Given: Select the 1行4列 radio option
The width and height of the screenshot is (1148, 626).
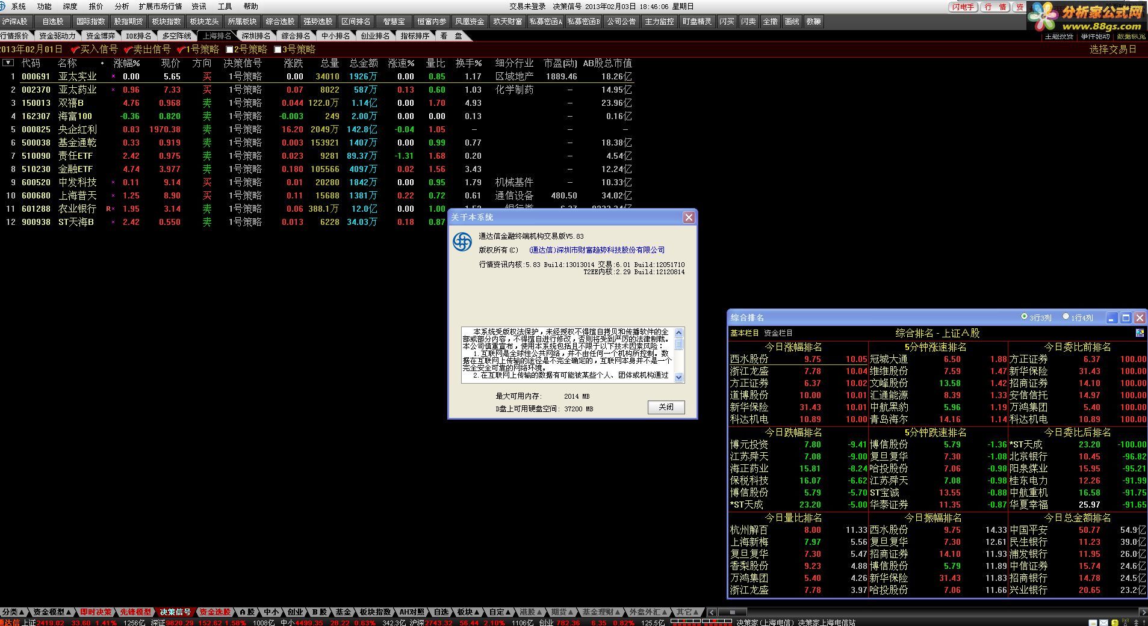Looking at the screenshot, I should (x=1066, y=317).
